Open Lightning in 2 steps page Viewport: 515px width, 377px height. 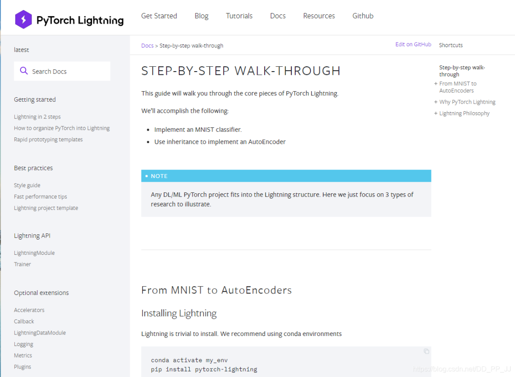pos(37,117)
